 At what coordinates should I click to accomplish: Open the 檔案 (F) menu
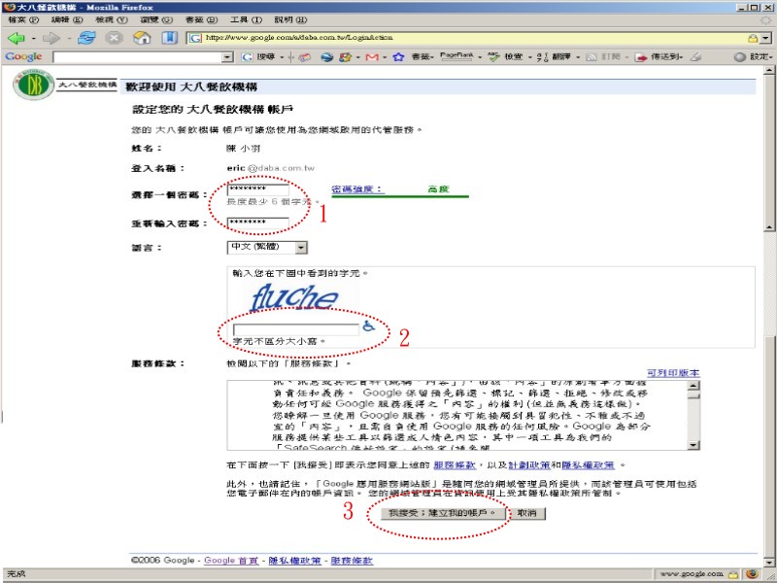click(x=23, y=19)
